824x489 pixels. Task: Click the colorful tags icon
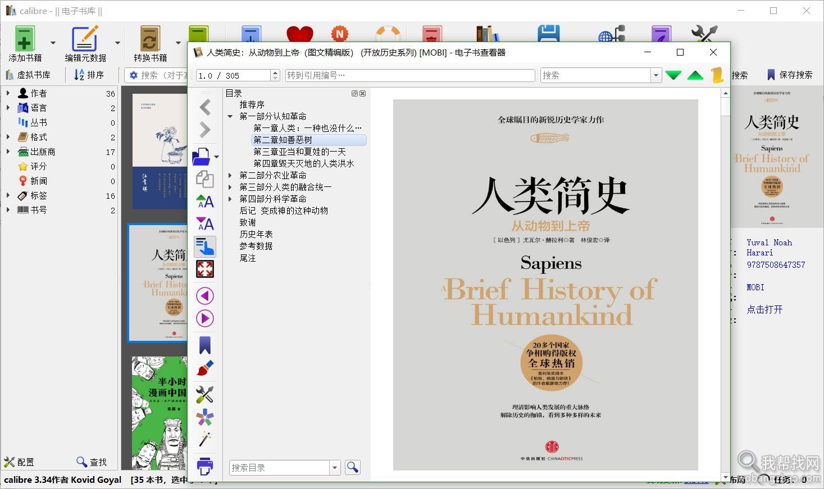click(x=205, y=417)
